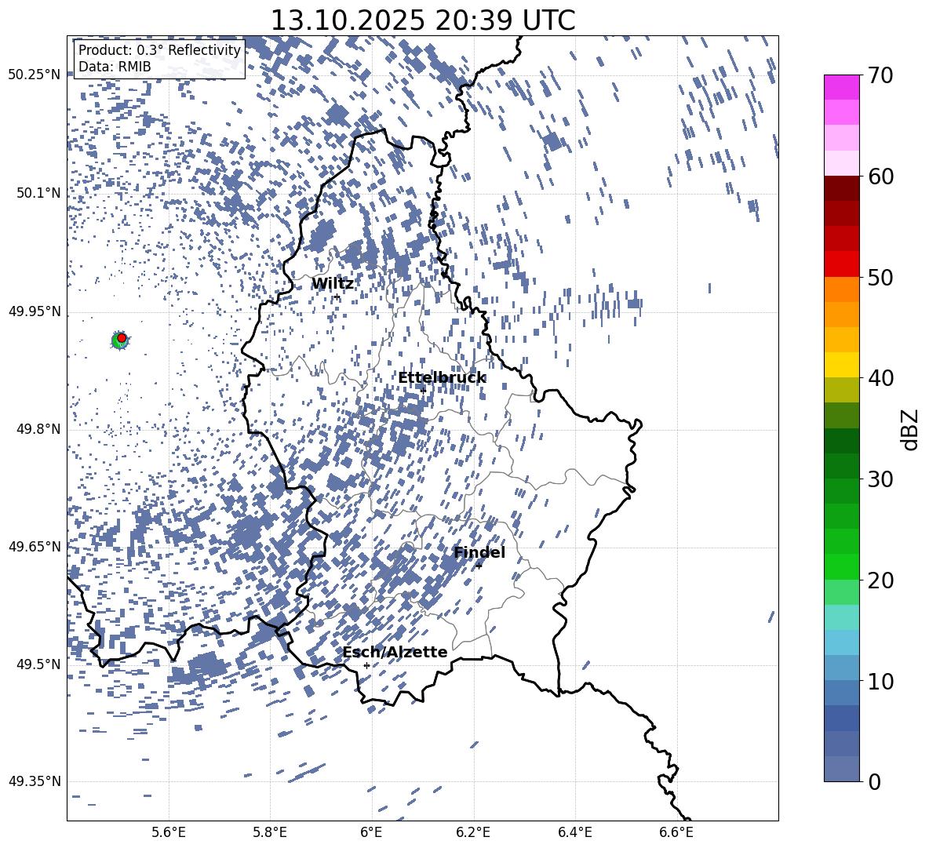
Task: Pick the dark maroon colorbar segment below 60
Action: tap(841, 188)
